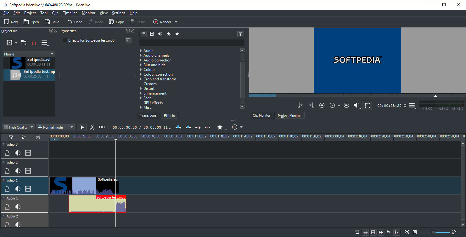The image size is (466, 237).
Task: Show audio effects speaker icon
Action: (160, 34)
